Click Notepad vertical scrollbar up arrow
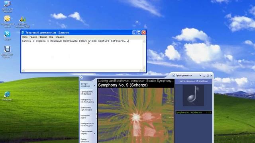Viewport: 255px width, 143px height. [x=144, y=41]
